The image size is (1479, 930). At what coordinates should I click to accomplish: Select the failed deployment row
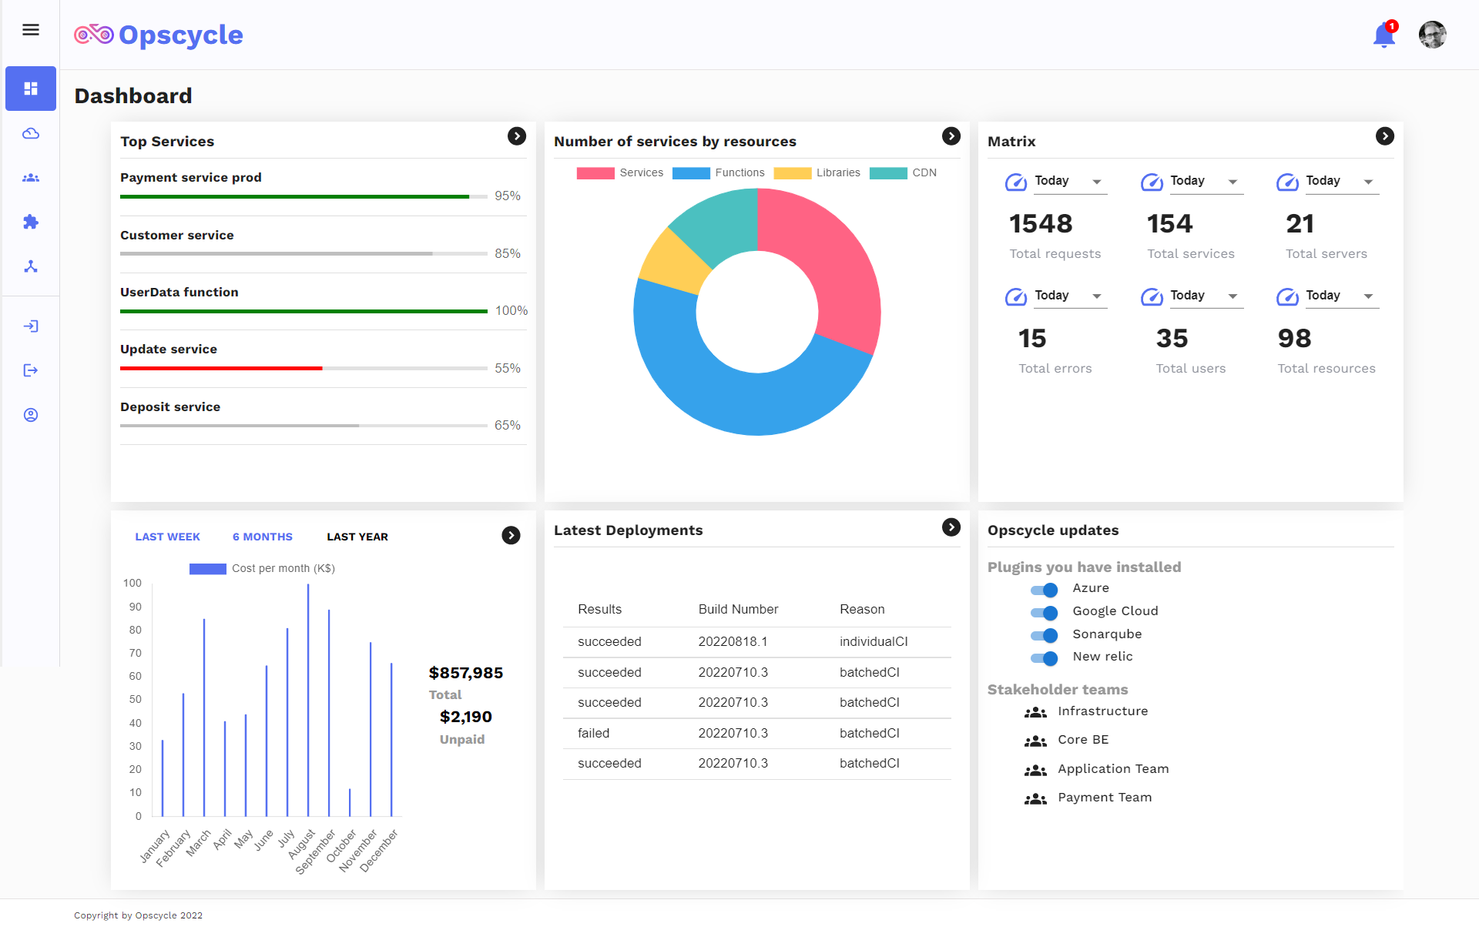click(757, 734)
